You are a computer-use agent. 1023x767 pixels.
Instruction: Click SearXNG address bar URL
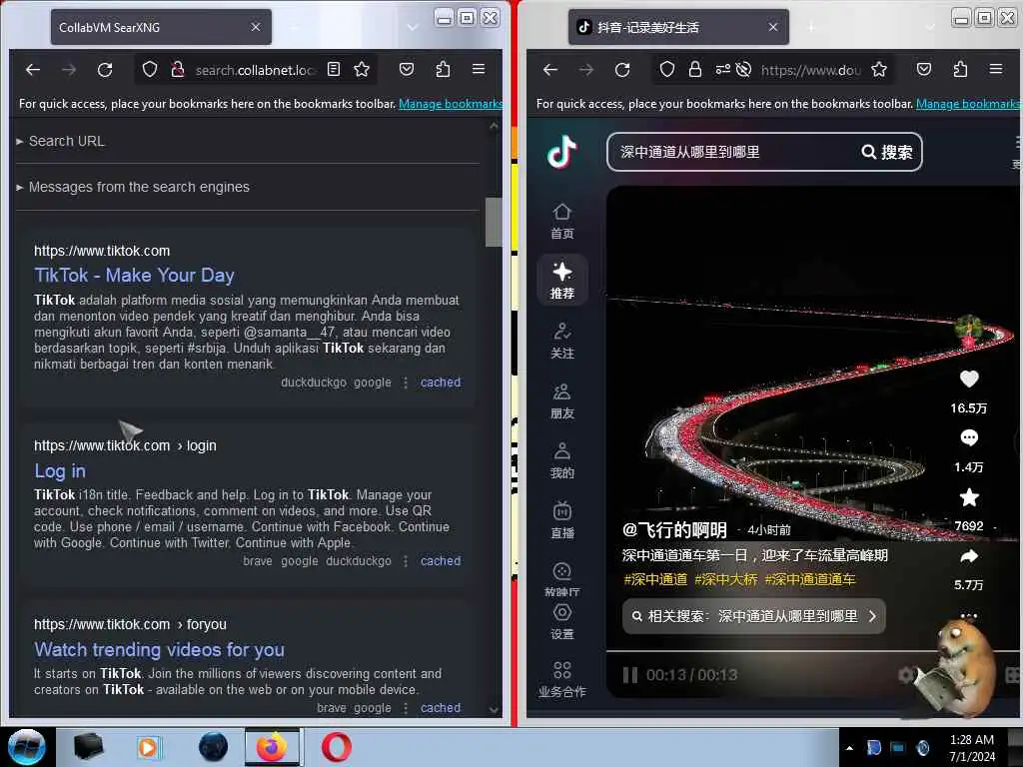255,70
